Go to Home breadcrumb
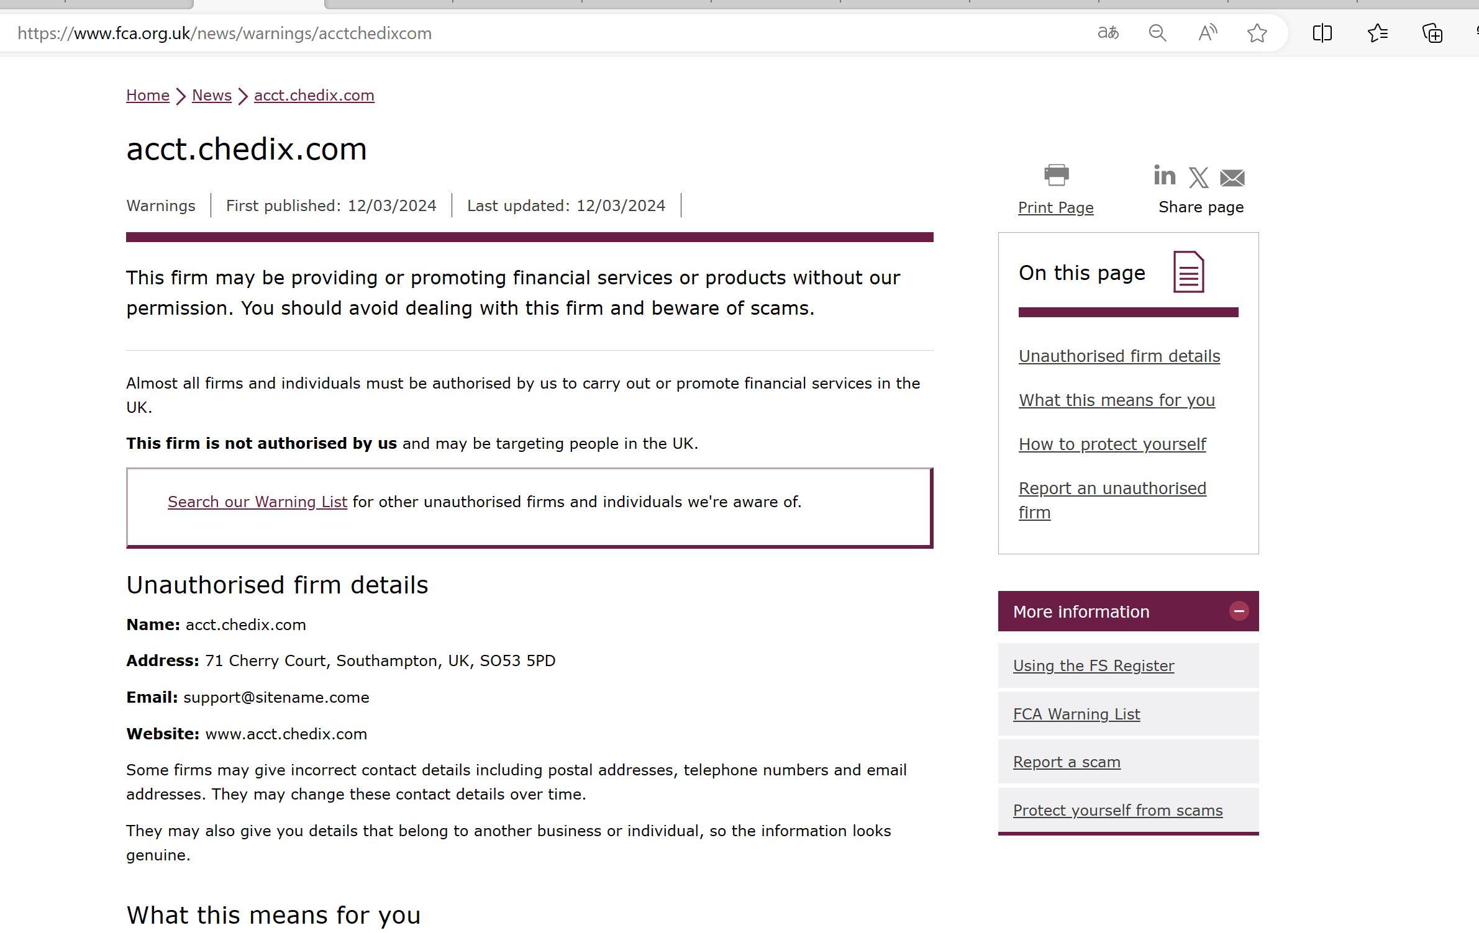This screenshot has height=933, width=1479. tap(148, 96)
